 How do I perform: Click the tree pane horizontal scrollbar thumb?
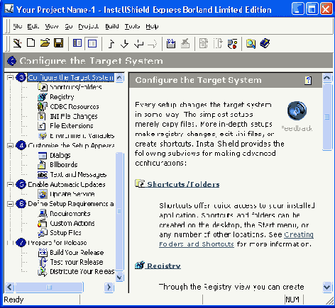49,287
